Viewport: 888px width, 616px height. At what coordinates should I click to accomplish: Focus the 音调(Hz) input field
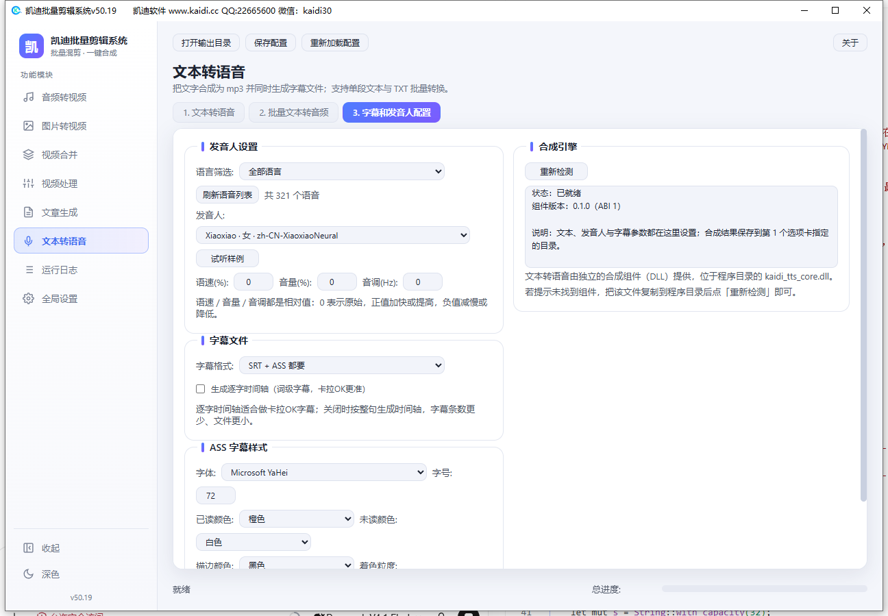[423, 282]
